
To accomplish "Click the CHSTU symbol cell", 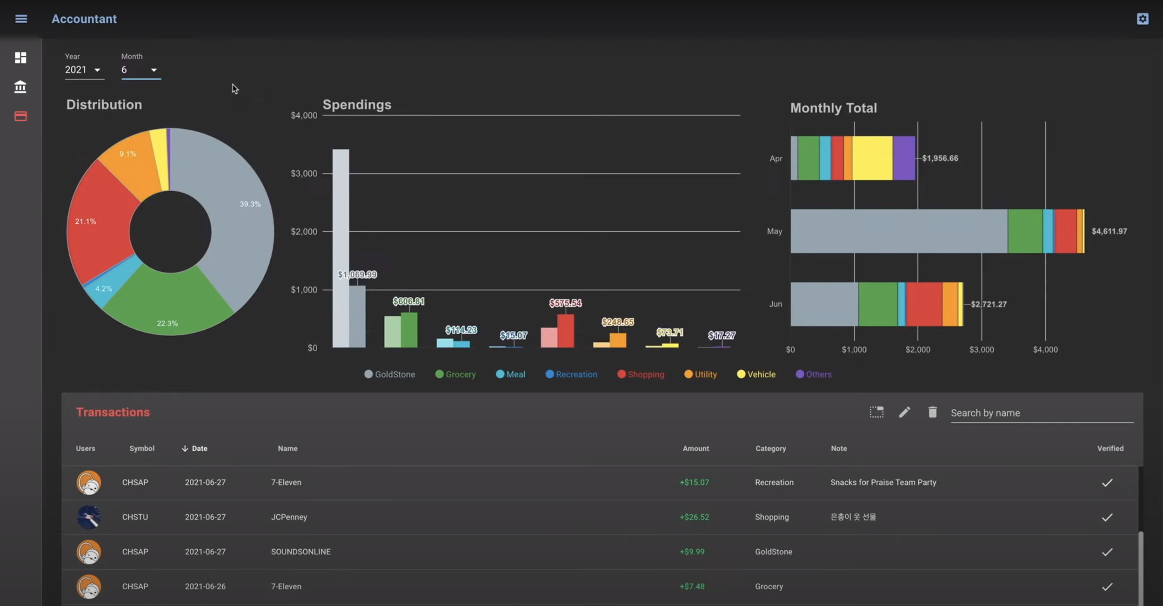I will click(x=135, y=517).
